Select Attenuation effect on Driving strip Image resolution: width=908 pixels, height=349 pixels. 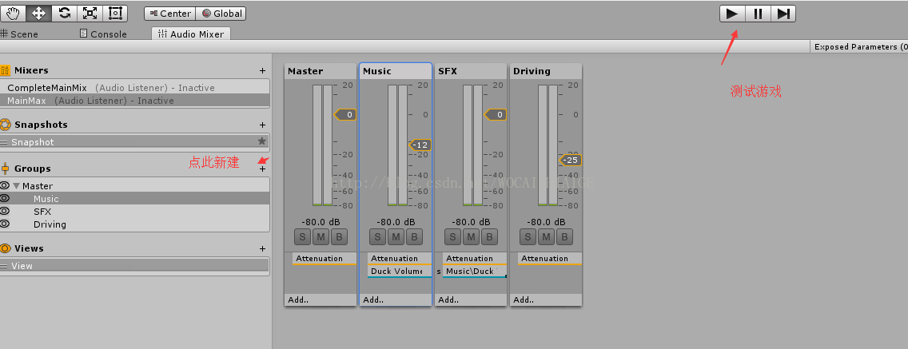click(550, 259)
